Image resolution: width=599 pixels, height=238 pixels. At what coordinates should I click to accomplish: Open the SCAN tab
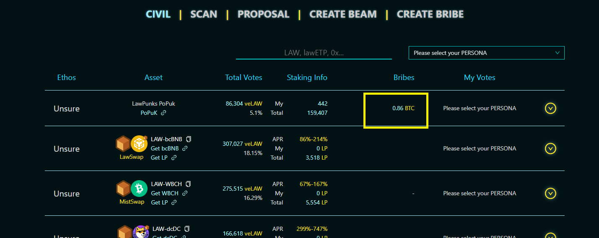204,14
